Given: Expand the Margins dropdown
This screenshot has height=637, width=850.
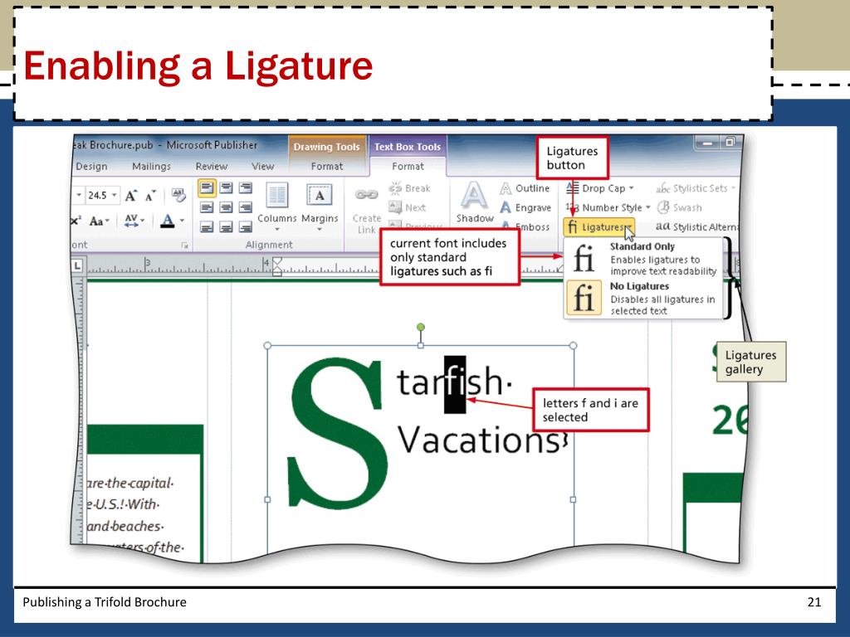Looking at the screenshot, I should point(320,229).
